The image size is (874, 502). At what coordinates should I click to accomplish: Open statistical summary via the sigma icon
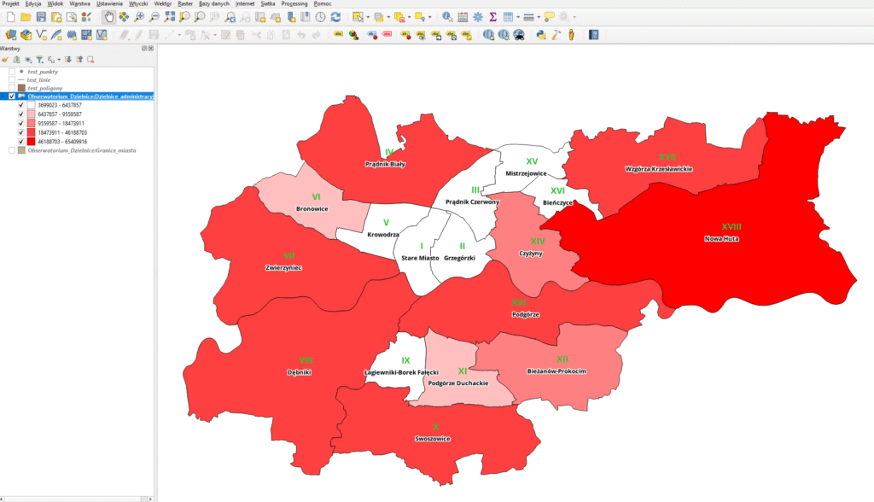click(493, 17)
